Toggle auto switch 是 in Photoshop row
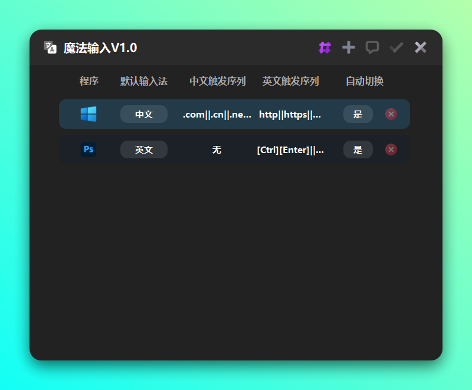The width and height of the screenshot is (472, 390). (358, 149)
